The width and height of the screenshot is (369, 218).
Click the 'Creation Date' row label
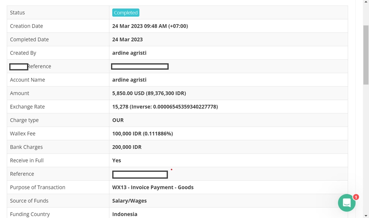pyautogui.click(x=27, y=26)
